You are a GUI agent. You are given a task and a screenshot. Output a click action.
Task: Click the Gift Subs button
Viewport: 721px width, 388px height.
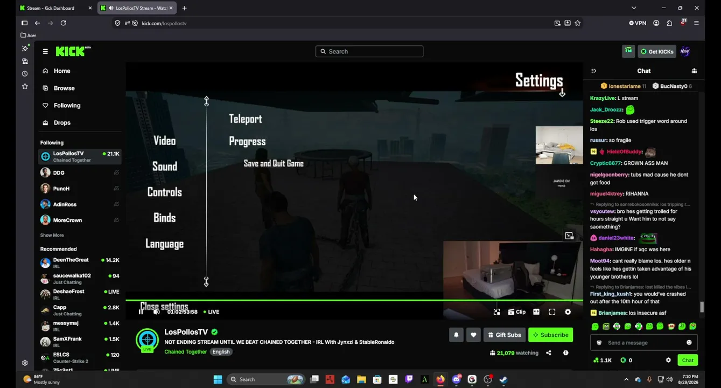(505, 335)
